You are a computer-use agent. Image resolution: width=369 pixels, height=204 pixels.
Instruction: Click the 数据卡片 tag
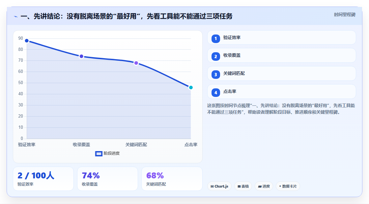(288, 186)
